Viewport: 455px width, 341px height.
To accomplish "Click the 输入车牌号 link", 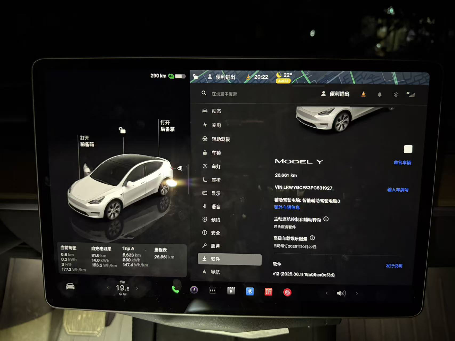I will point(398,190).
